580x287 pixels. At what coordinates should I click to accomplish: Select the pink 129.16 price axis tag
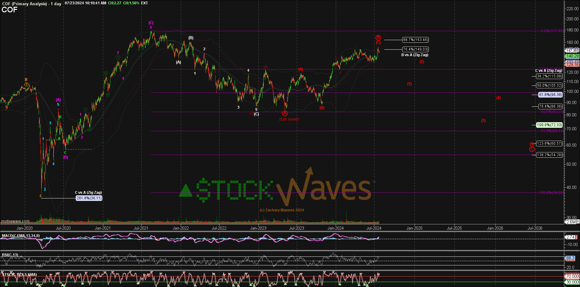(572, 65)
